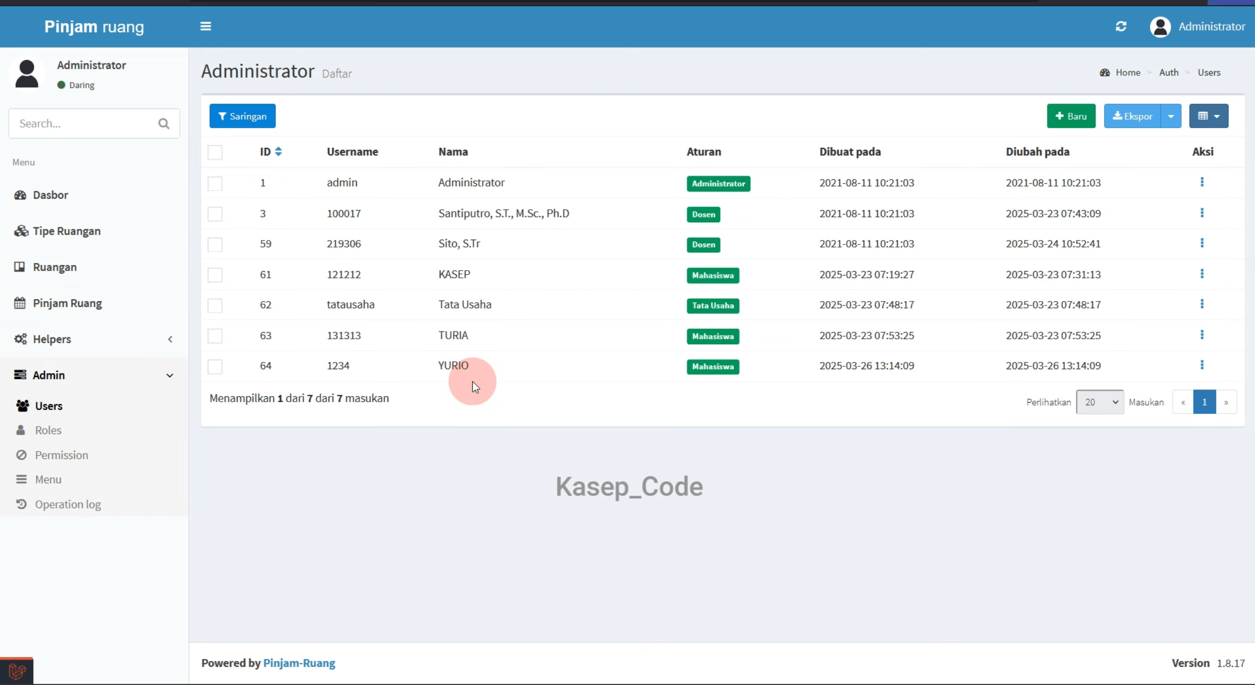Click the refresh icon in header
Viewport: 1255px width, 685px height.
pyautogui.click(x=1121, y=27)
